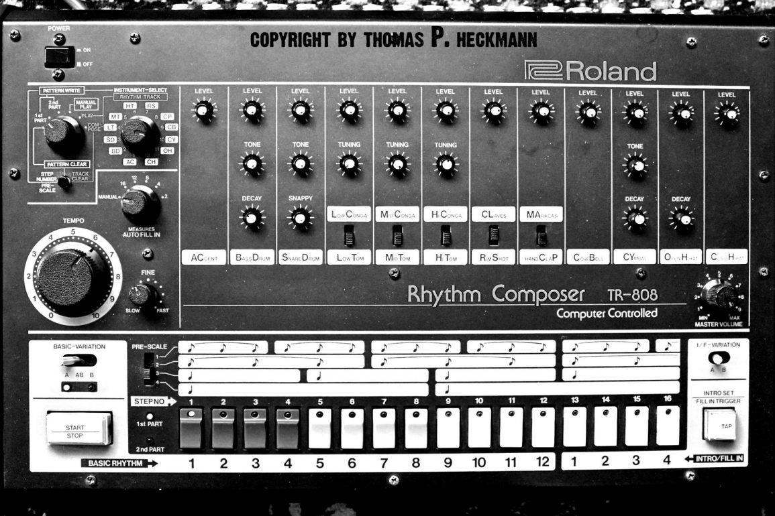The width and height of the screenshot is (775, 516).
Task: Tap step button 5
Action: pos(320,428)
